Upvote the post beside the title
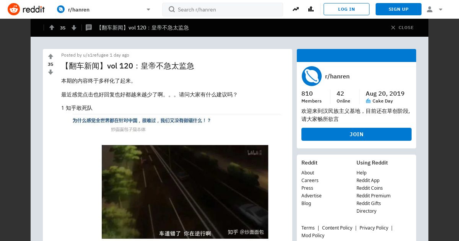459x241 pixels. [x=50, y=57]
